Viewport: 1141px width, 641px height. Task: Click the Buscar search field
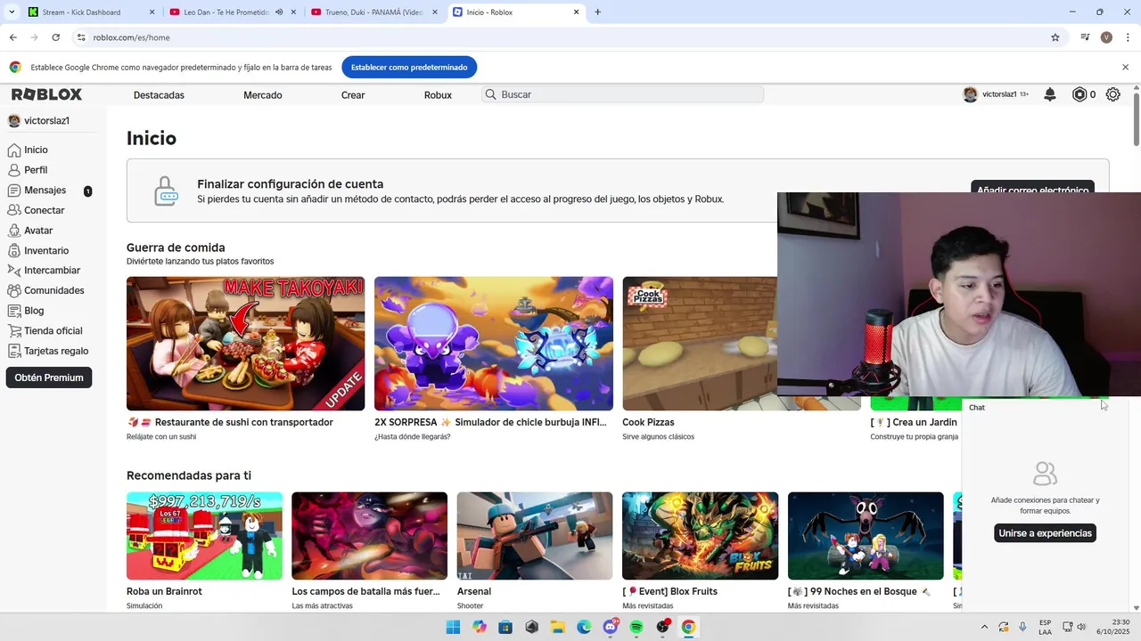tap(623, 94)
